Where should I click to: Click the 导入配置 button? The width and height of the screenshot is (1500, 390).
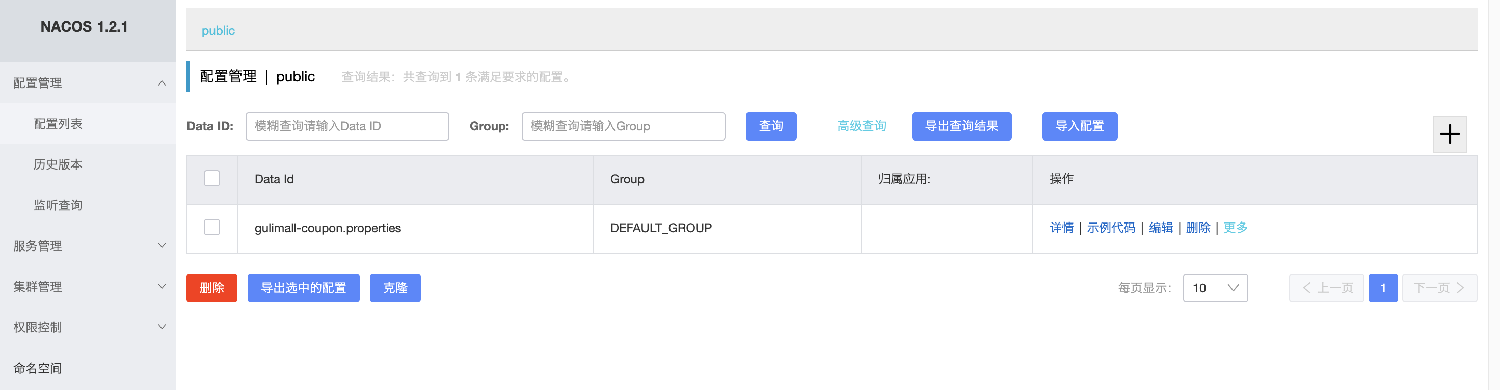click(1079, 126)
